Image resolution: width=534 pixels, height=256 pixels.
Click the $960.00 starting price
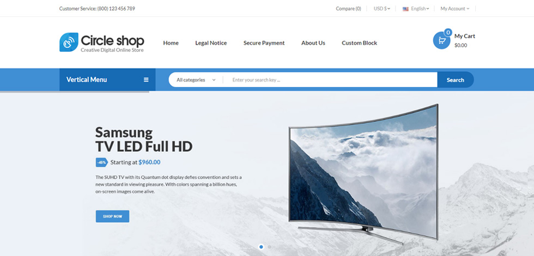click(x=149, y=163)
